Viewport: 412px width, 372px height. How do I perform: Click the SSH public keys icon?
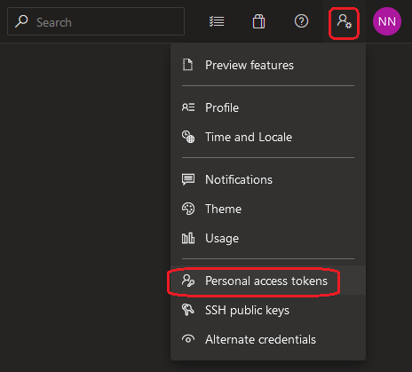click(188, 310)
